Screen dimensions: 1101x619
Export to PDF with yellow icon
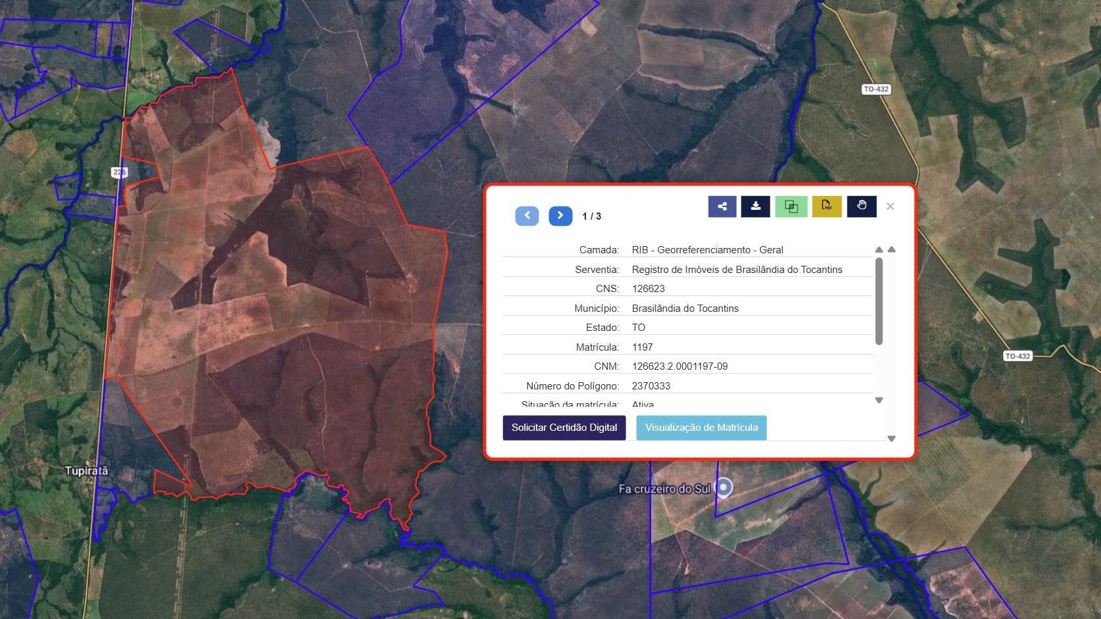[827, 207]
